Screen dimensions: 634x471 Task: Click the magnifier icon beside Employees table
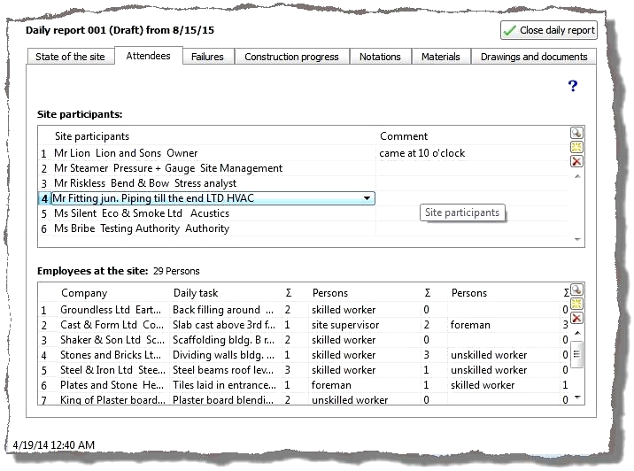[576, 290]
